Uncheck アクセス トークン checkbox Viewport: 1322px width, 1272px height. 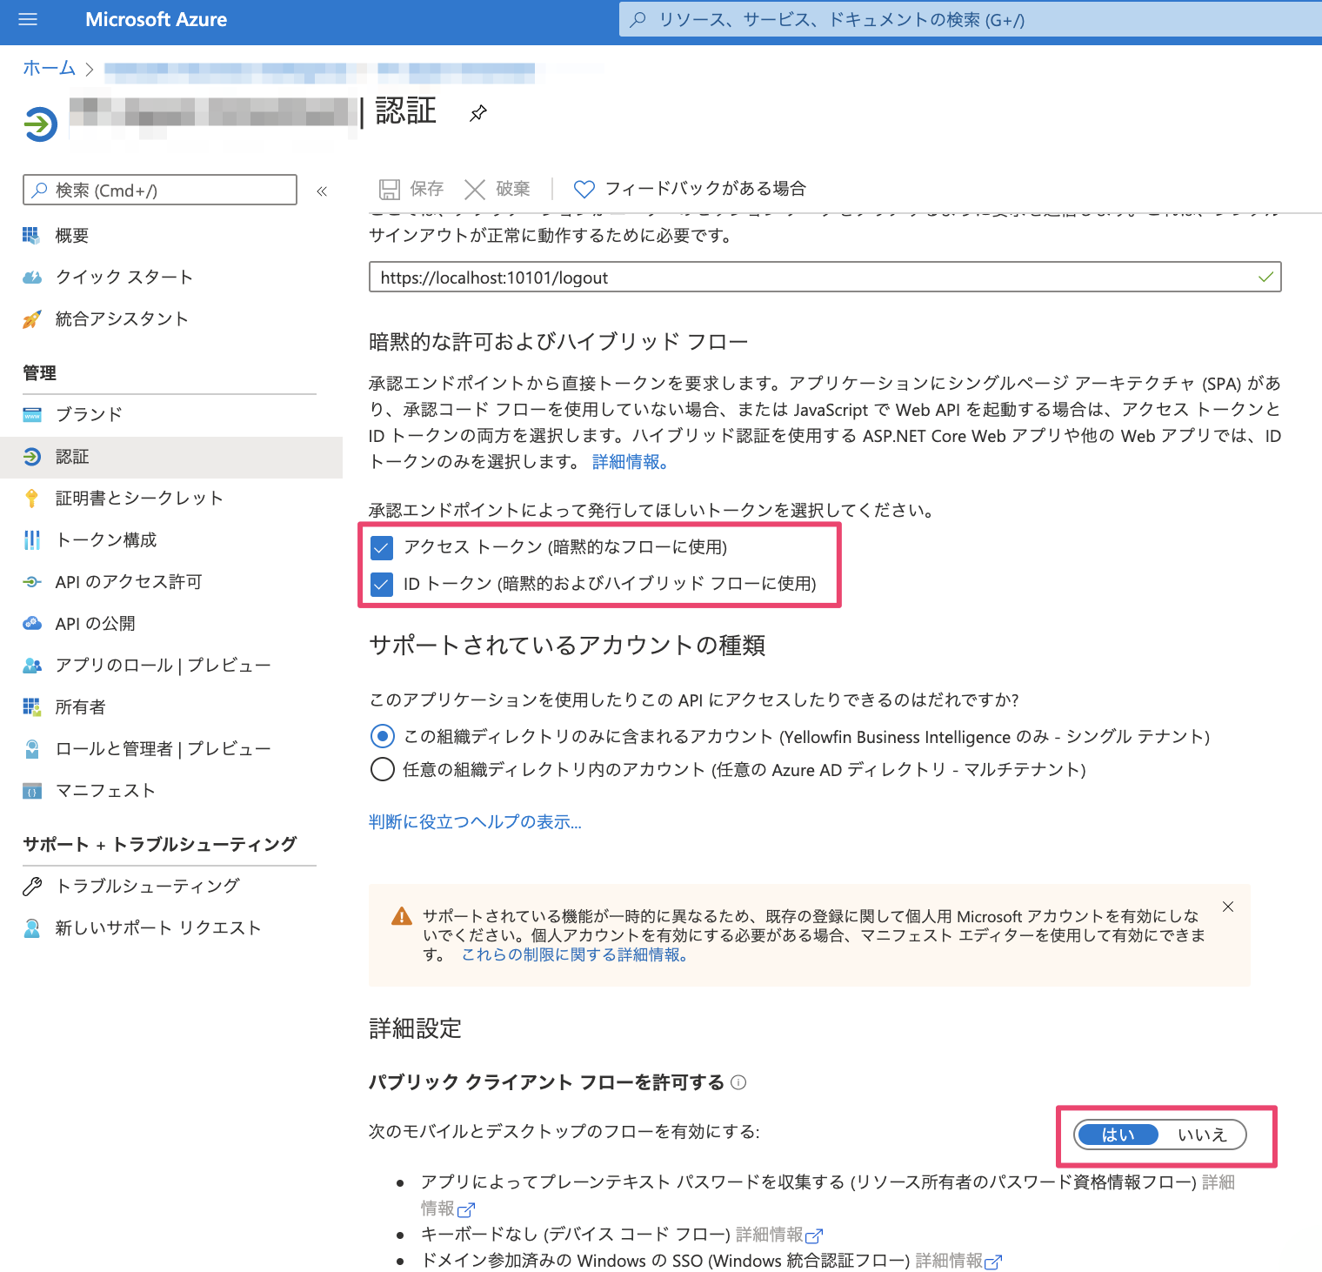tap(382, 547)
